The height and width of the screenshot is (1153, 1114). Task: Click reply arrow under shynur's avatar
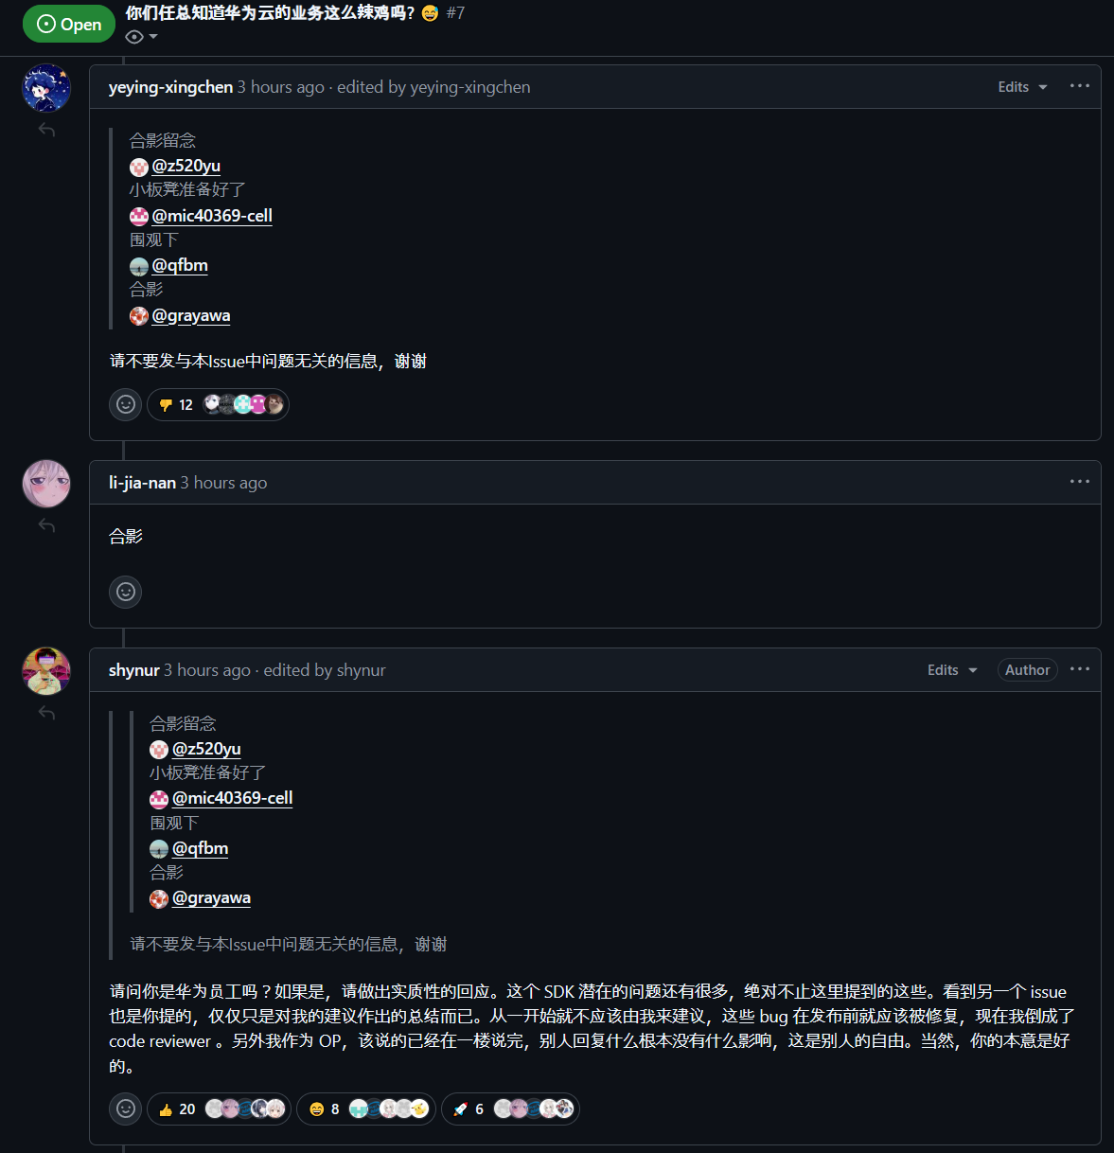click(x=46, y=713)
